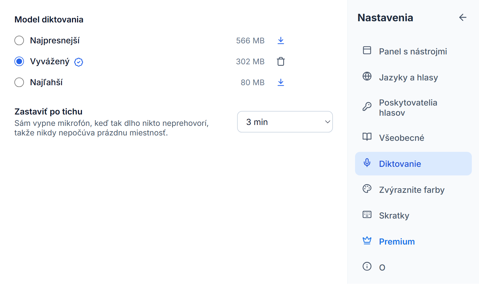The width and height of the screenshot is (479, 284).
Task: Click the 302 MB size label
Action: [250, 62]
